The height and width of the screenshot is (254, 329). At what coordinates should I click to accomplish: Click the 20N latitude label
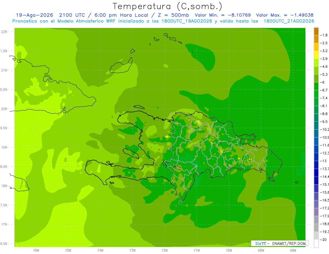point(4,109)
